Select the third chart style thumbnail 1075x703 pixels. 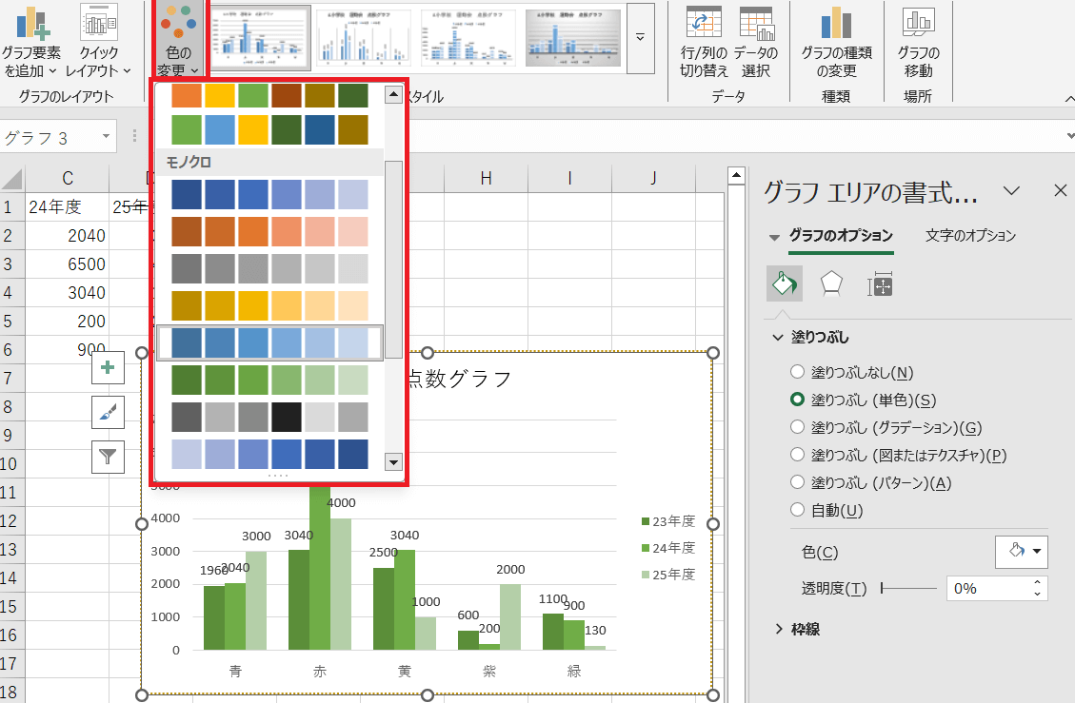[x=468, y=38]
